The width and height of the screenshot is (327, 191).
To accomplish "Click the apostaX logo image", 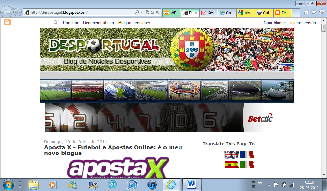I will coord(118,167).
